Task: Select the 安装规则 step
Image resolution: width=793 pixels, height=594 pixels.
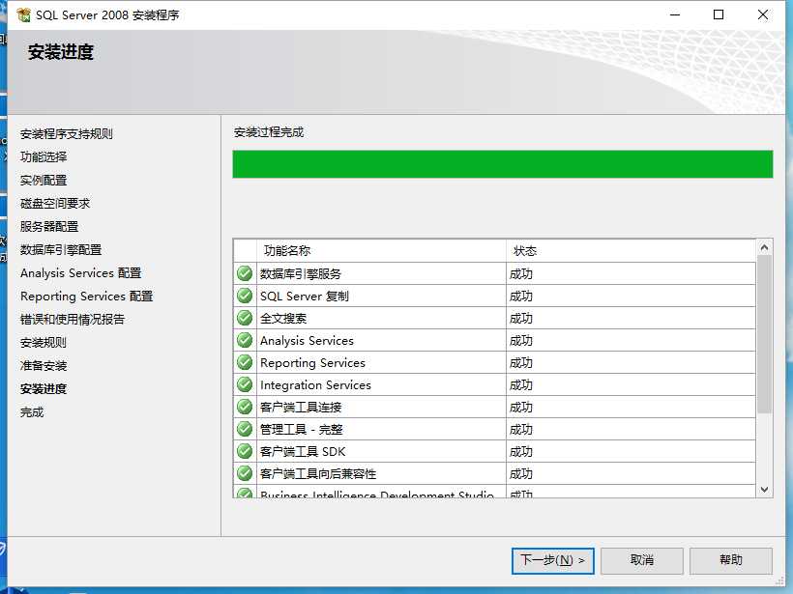Action: tap(44, 343)
